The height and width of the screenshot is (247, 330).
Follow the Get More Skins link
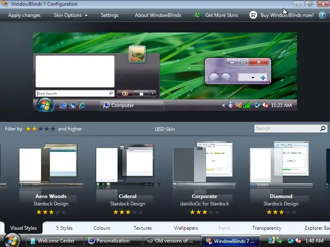pyautogui.click(x=222, y=15)
